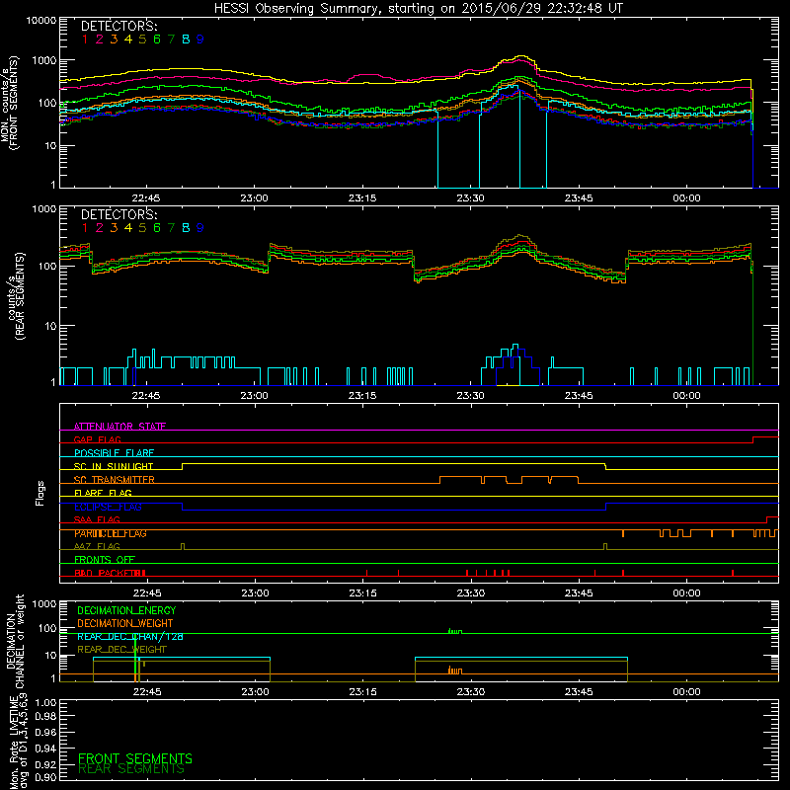Select the GAP FLAG label

97,439
